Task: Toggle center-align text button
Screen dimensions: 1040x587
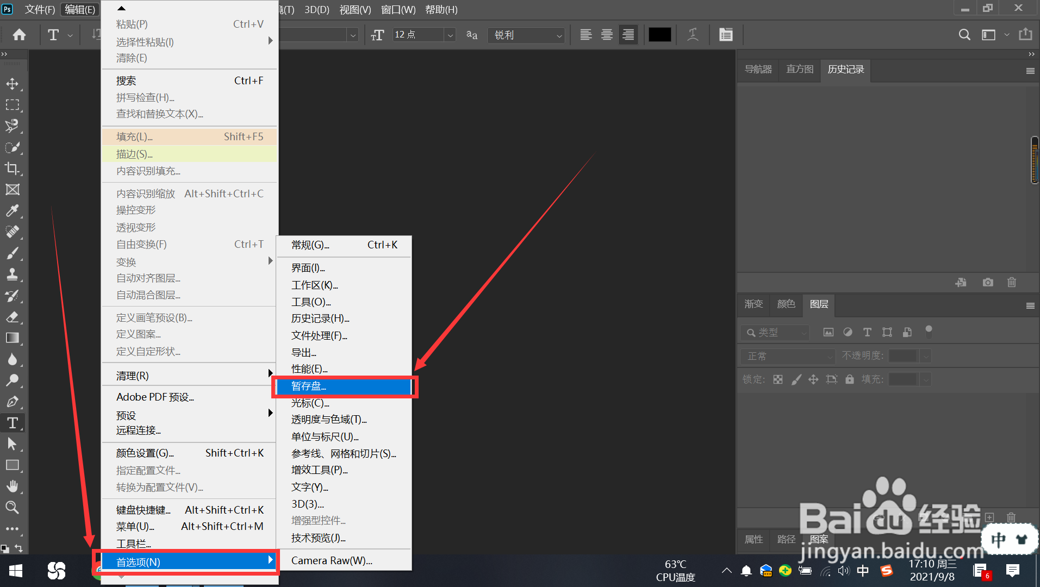Action: 607,35
